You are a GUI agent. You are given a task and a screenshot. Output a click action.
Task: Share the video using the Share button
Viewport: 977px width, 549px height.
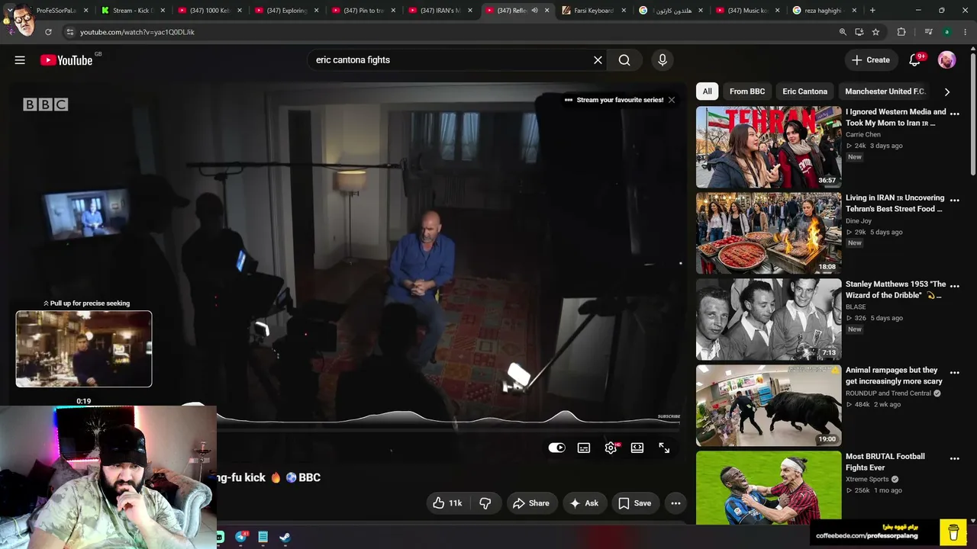[531, 503]
